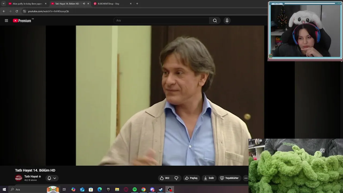
Task: Launch Opera browser from the taskbar
Action: tap(126, 190)
